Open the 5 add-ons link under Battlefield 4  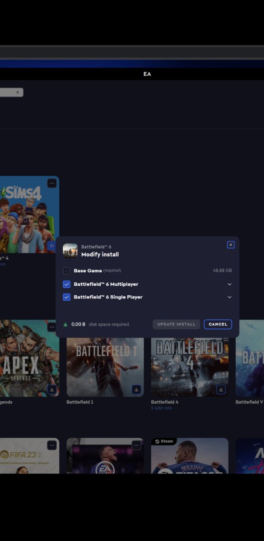[x=162, y=408]
